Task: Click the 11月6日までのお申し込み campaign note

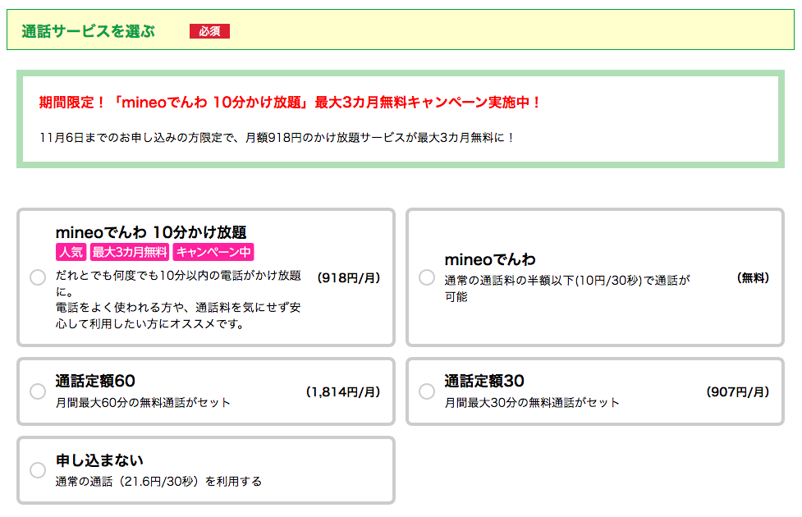Action: [x=277, y=138]
